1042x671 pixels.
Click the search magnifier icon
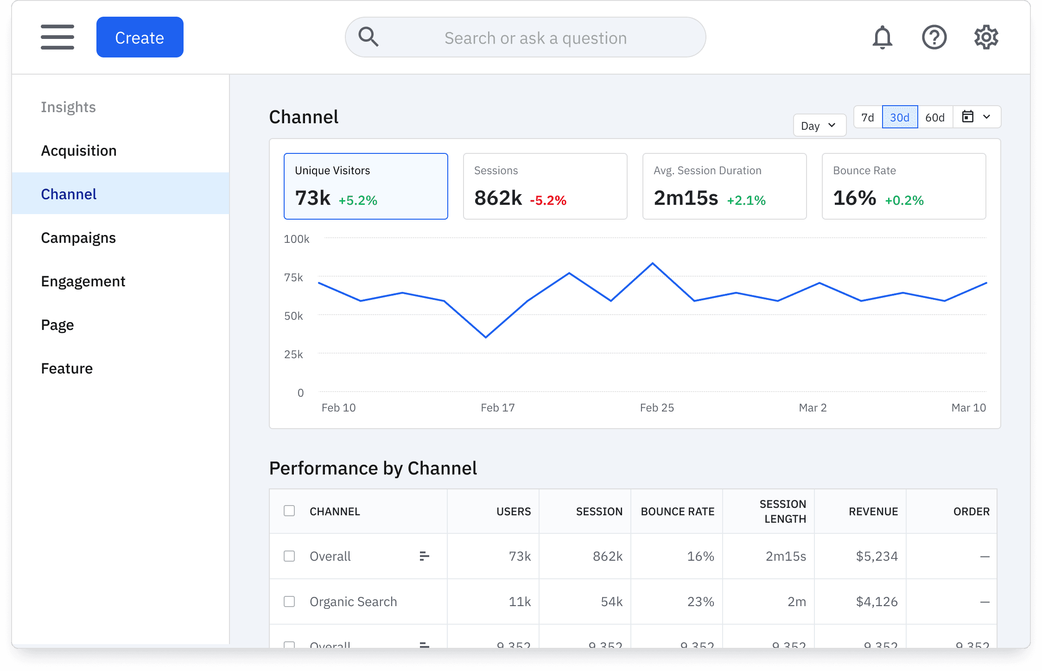click(369, 37)
